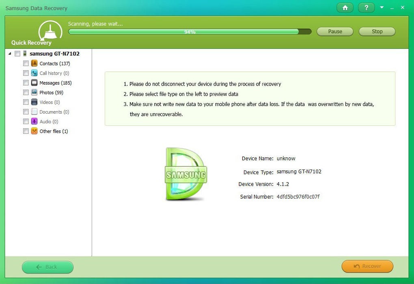Image resolution: width=414 pixels, height=284 pixels.
Task: Minimize the Samsung Data Recovery window
Action: [x=392, y=8]
